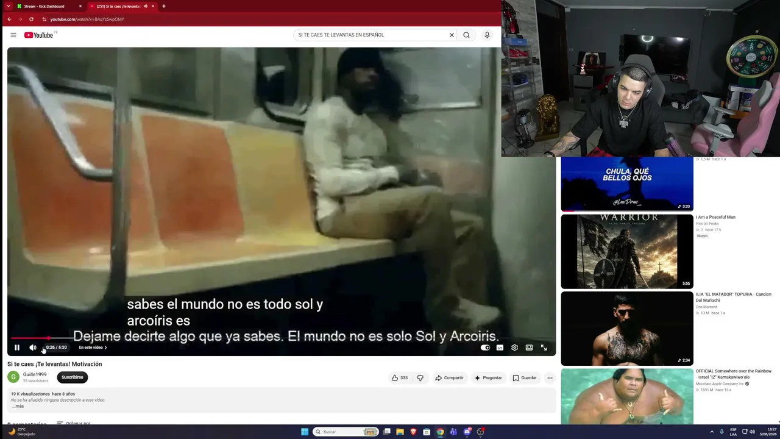Open 'I Am a Peaceful Man' video title
The width and height of the screenshot is (780, 439).
716,217
